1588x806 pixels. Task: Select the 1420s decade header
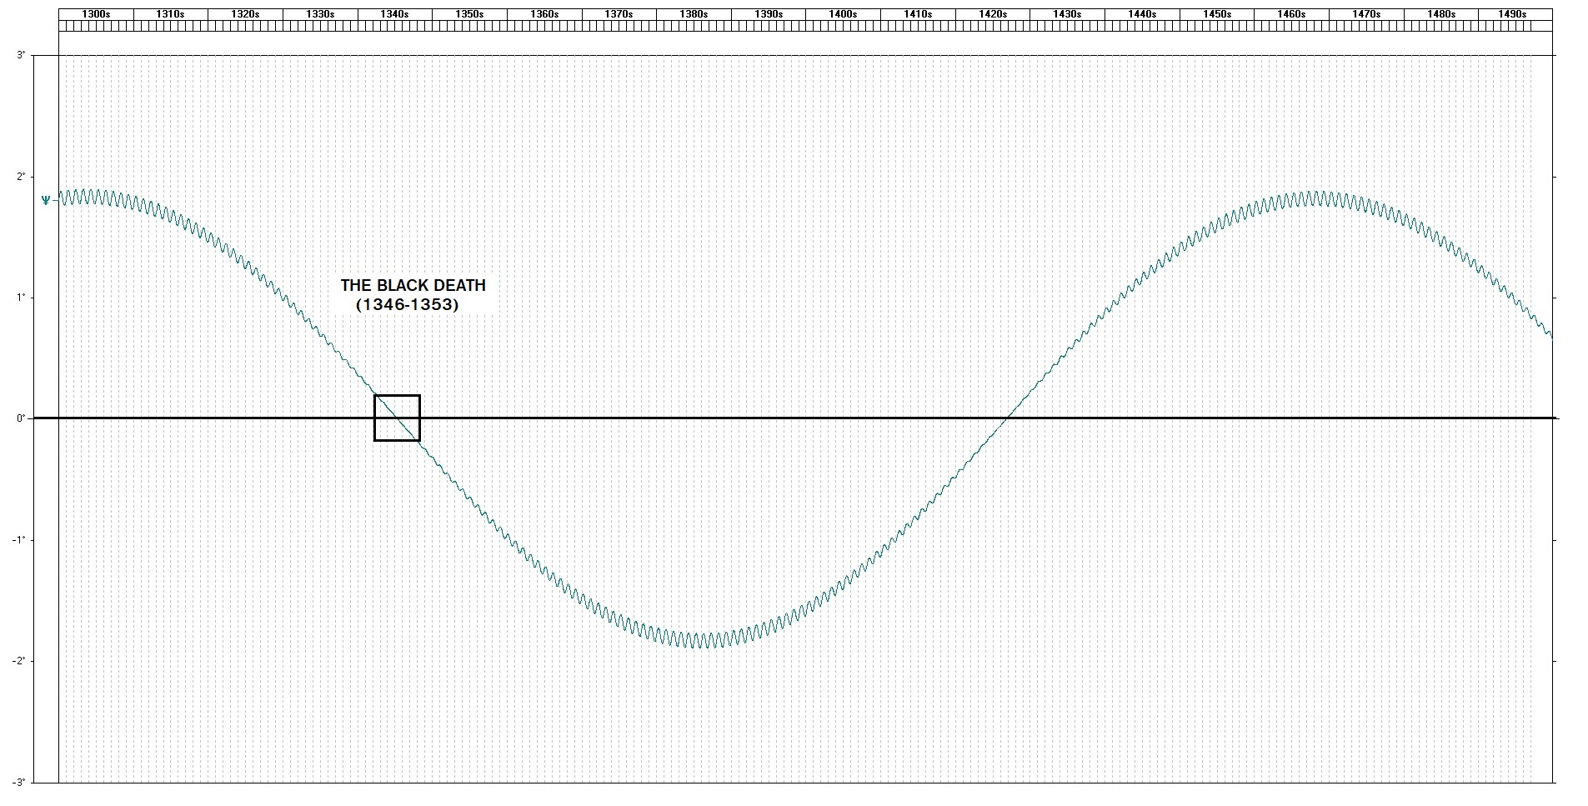(992, 14)
